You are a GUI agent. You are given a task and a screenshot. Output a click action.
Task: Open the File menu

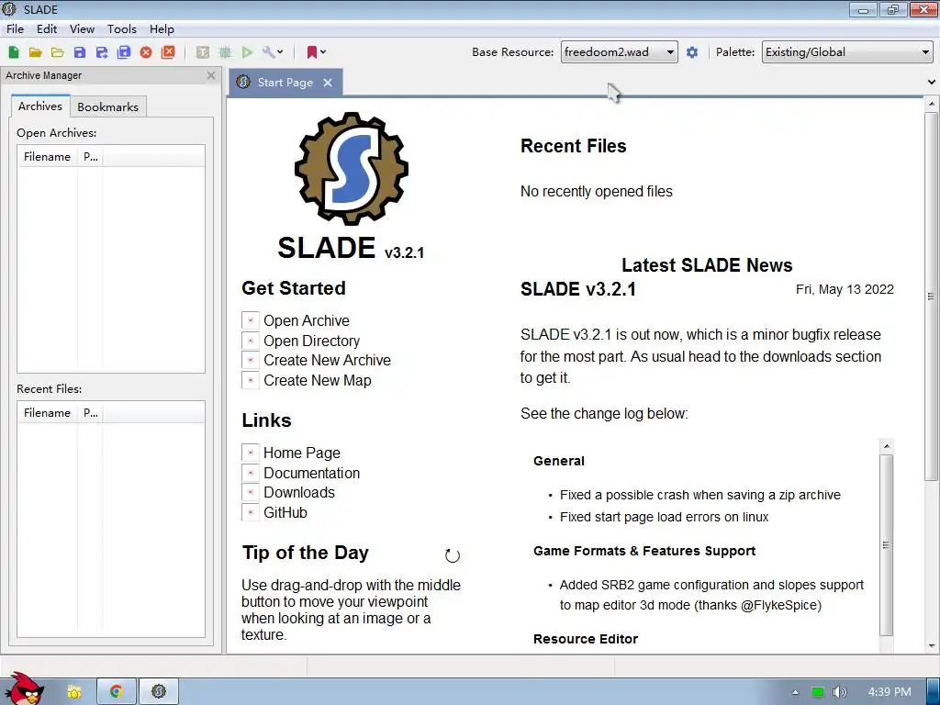coord(15,28)
